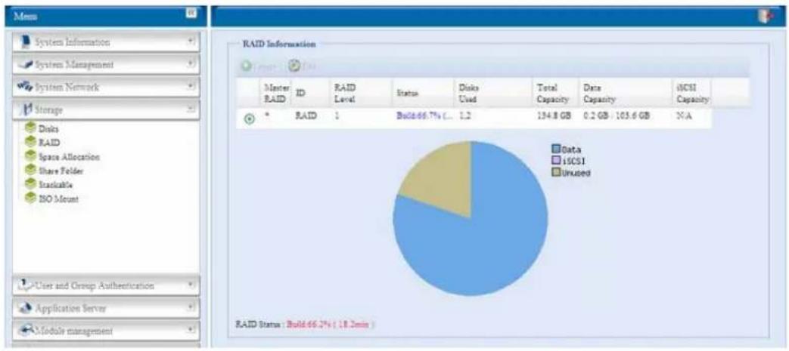
Task: Collapse the Menu panel with the header button
Action: click(191, 13)
